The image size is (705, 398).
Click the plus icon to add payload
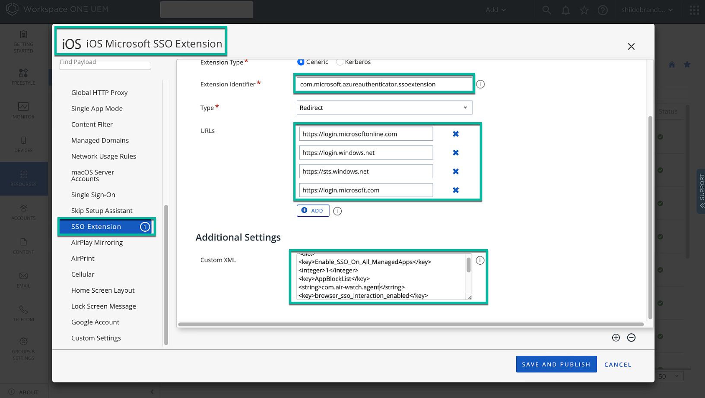click(x=616, y=338)
